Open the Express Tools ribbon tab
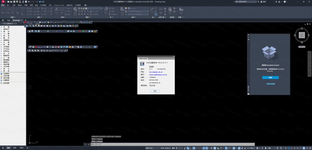This screenshot has height=150, width=312. (x=59, y=5)
